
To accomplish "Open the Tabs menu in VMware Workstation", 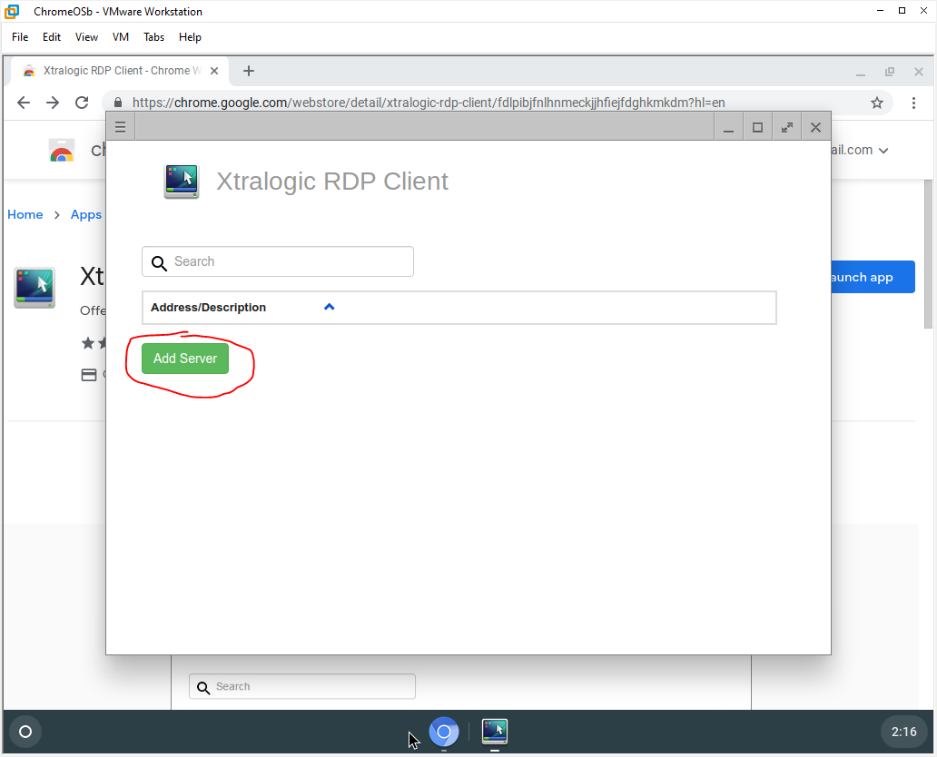I will coord(153,37).
